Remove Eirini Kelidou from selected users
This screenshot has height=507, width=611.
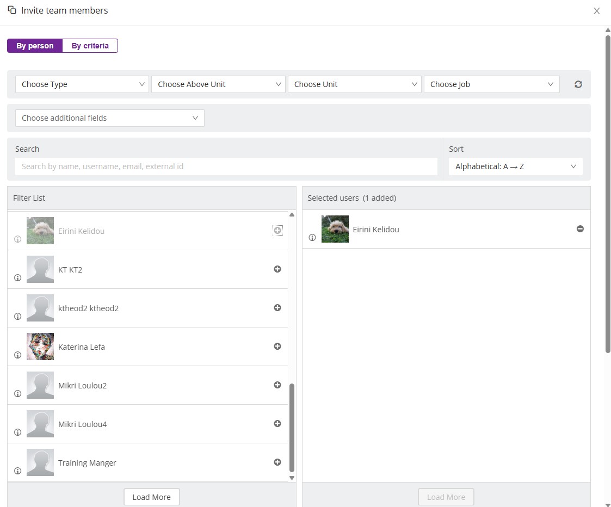click(x=580, y=229)
